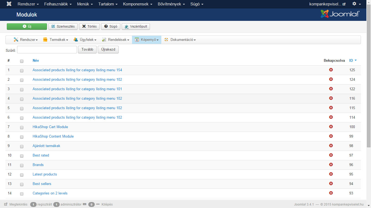The image size is (371, 208).
Task: Click the status icon in the Brands row
Action: coord(331,165)
